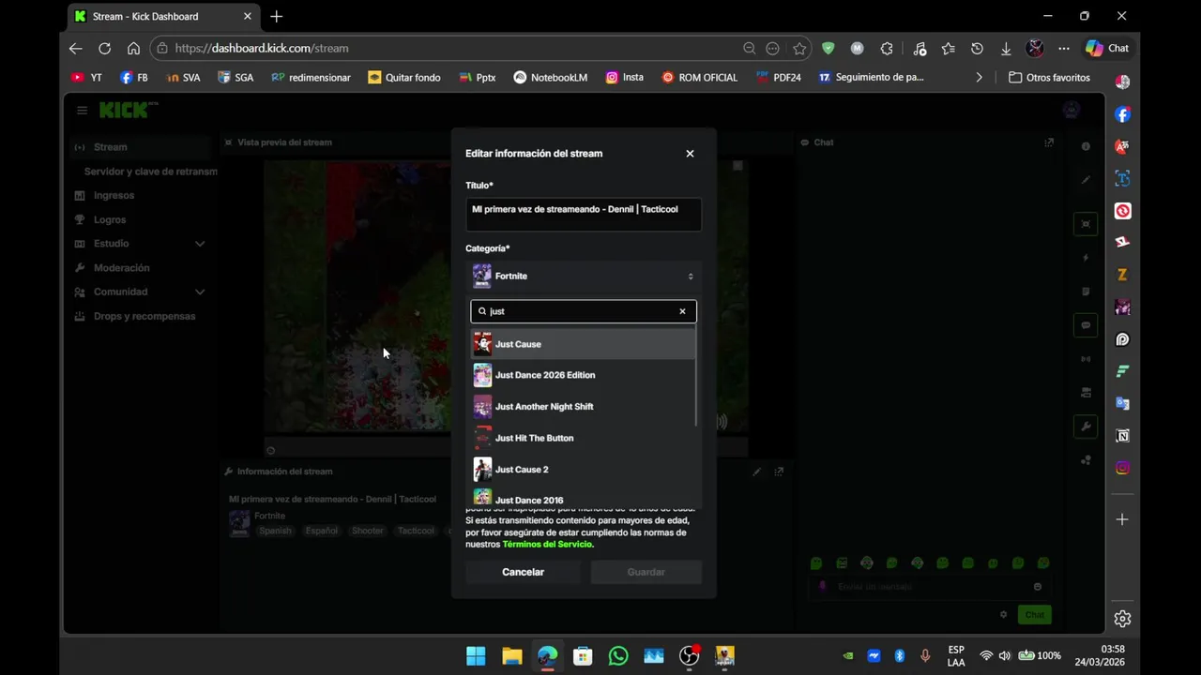Open the Windows Start menu

click(x=476, y=656)
